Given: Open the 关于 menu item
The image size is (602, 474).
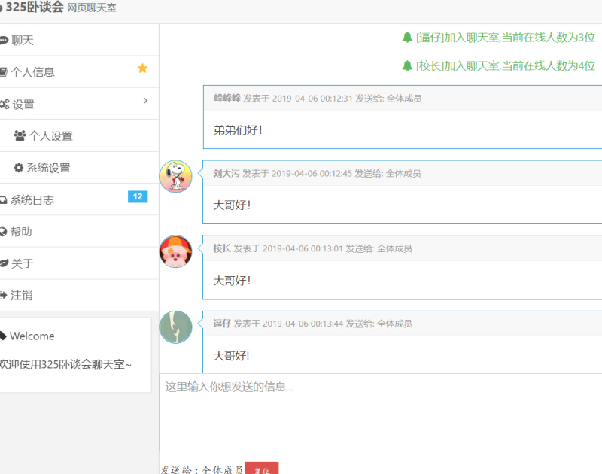Looking at the screenshot, I should coord(22,263).
